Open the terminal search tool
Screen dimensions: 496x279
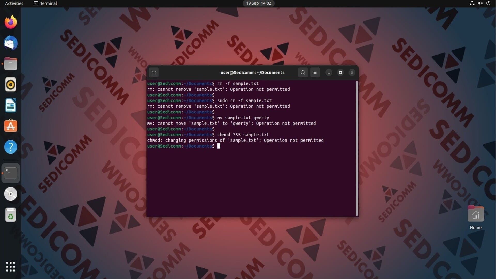coord(303,73)
